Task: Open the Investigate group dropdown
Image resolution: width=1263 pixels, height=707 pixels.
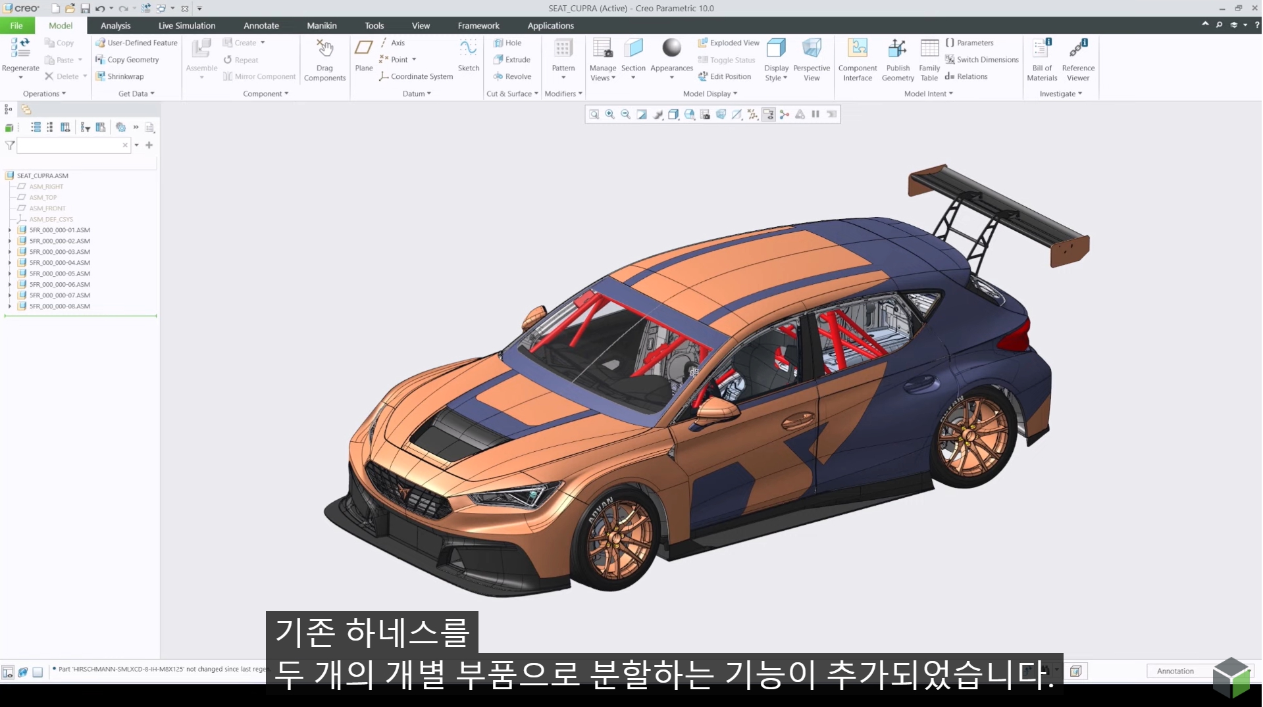Action: (x=1061, y=94)
